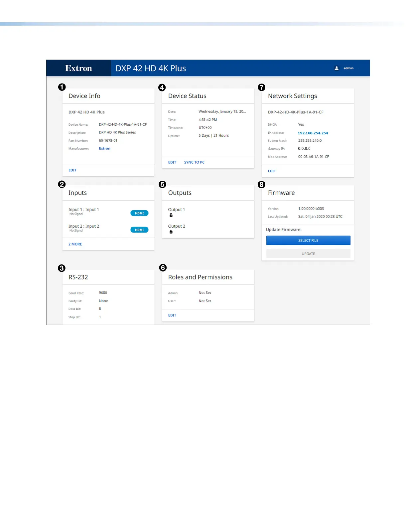Viewport: 407px width, 527px height.
Task: Toggle the HDMI badge for Input 2
Action: click(x=139, y=230)
